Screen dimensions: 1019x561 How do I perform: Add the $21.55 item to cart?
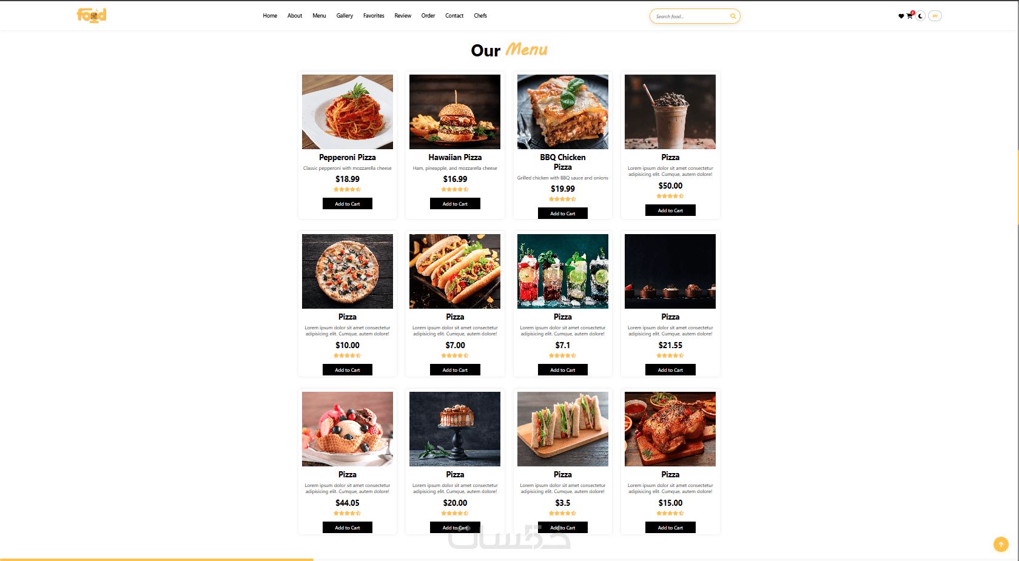670,370
